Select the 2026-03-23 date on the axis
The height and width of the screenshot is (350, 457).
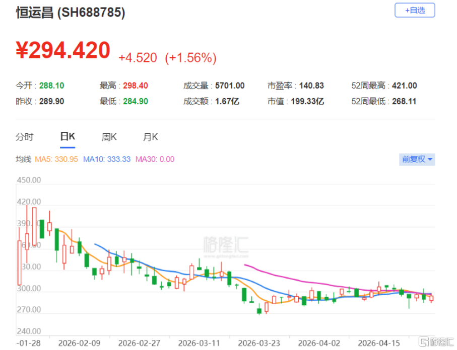[x=258, y=343]
